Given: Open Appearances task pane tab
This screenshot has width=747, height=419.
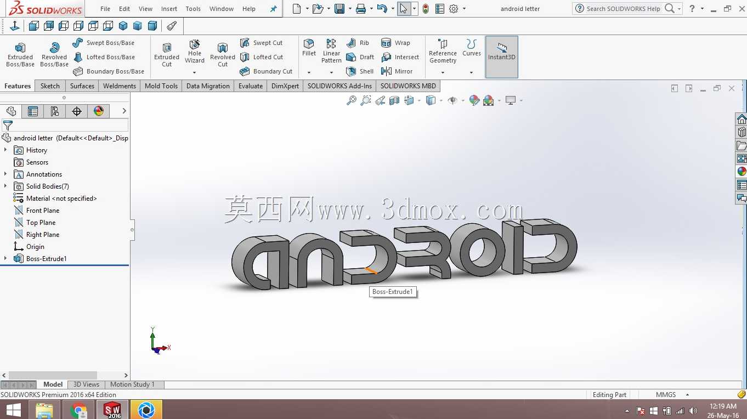Looking at the screenshot, I should (742, 172).
